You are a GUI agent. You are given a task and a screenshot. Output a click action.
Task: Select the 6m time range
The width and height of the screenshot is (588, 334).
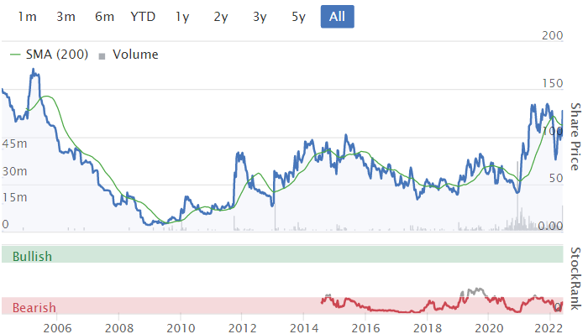click(105, 17)
